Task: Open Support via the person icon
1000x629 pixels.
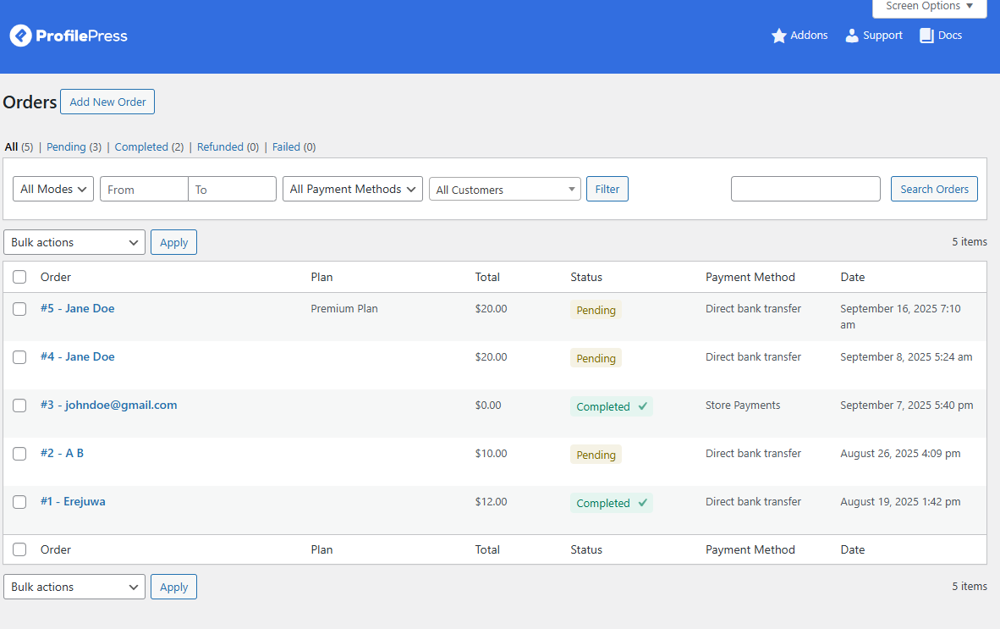Action: (852, 36)
